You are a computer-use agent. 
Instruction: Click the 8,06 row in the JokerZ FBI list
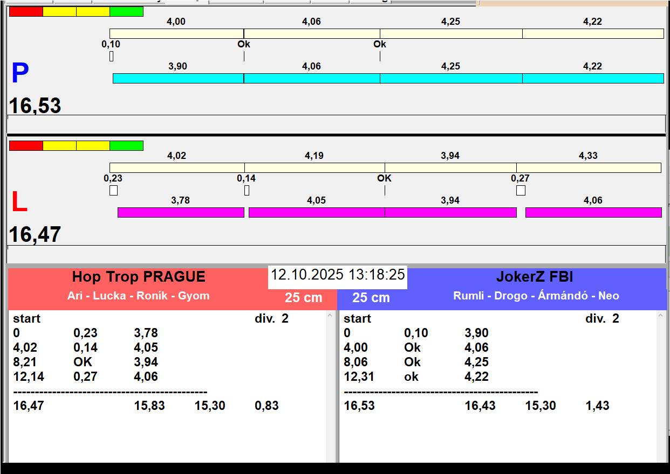click(416, 362)
